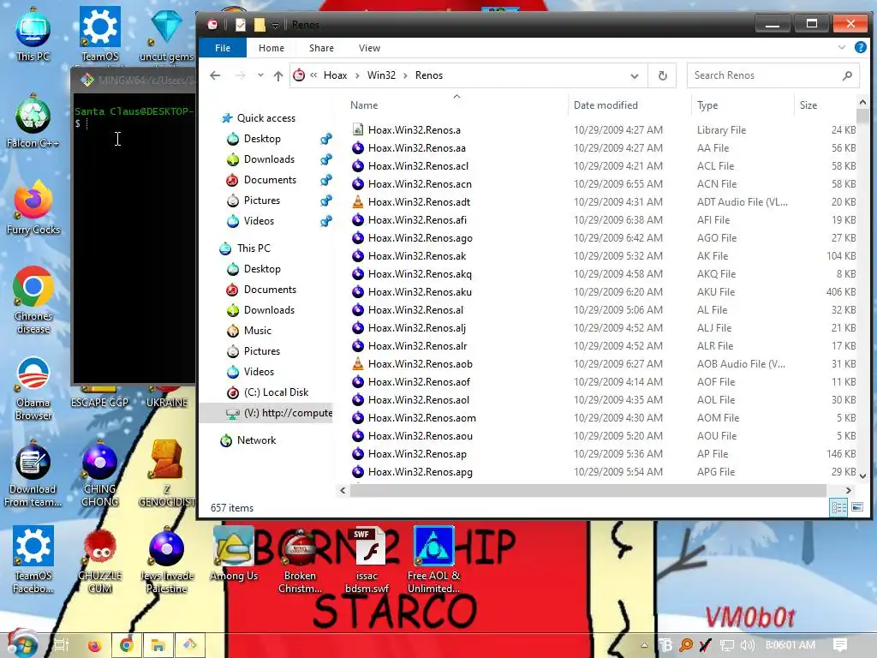The width and height of the screenshot is (877, 658).
Task: Open Firefox from the taskbar
Action: 94,645
